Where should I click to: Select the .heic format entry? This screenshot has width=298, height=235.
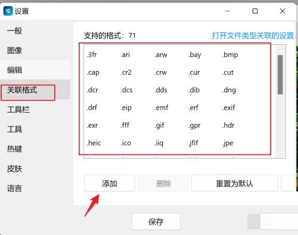point(94,143)
